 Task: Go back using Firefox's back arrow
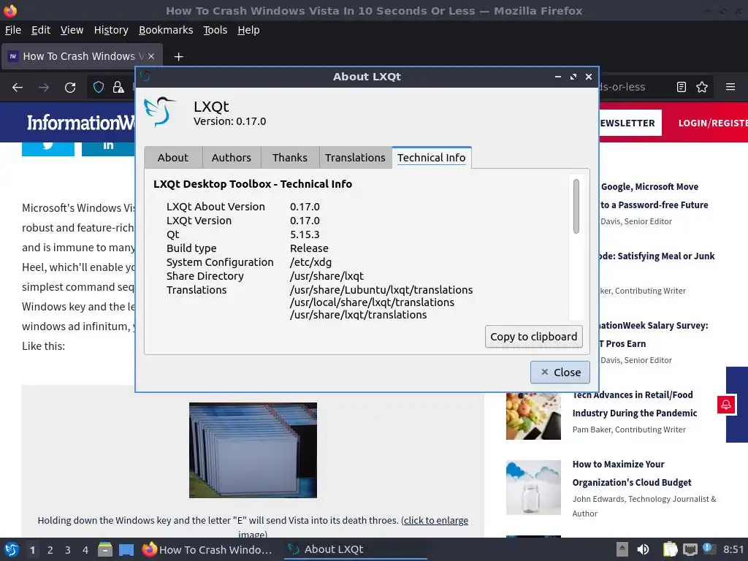pyautogui.click(x=18, y=88)
